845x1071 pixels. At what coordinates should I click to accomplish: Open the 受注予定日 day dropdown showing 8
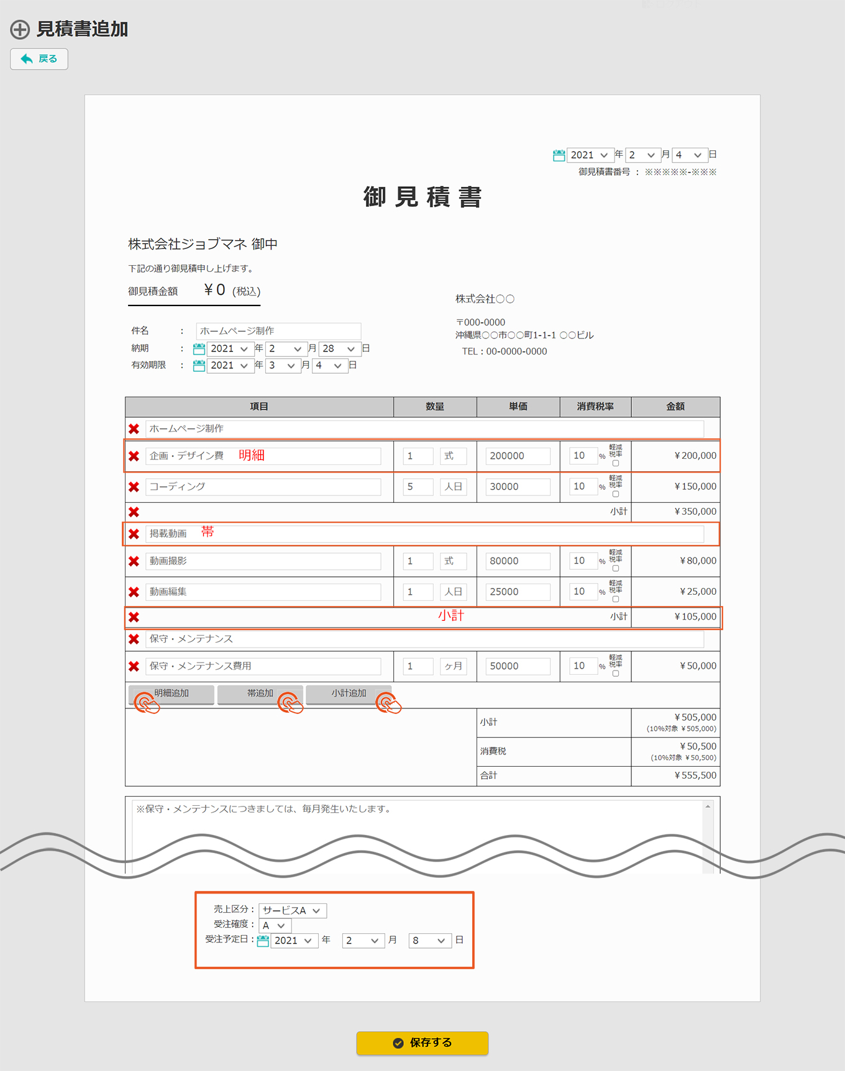430,941
